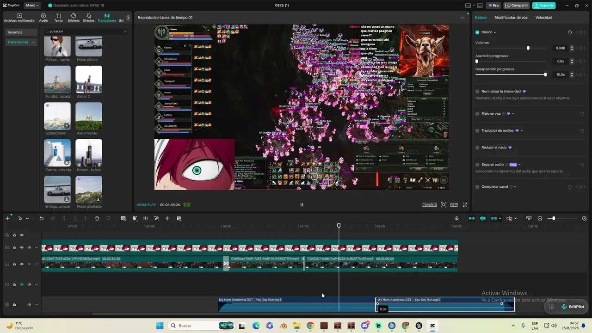Viewport: 592px width, 333px height.
Task: Enable the Traductor de audios checkbox
Action: point(477,131)
